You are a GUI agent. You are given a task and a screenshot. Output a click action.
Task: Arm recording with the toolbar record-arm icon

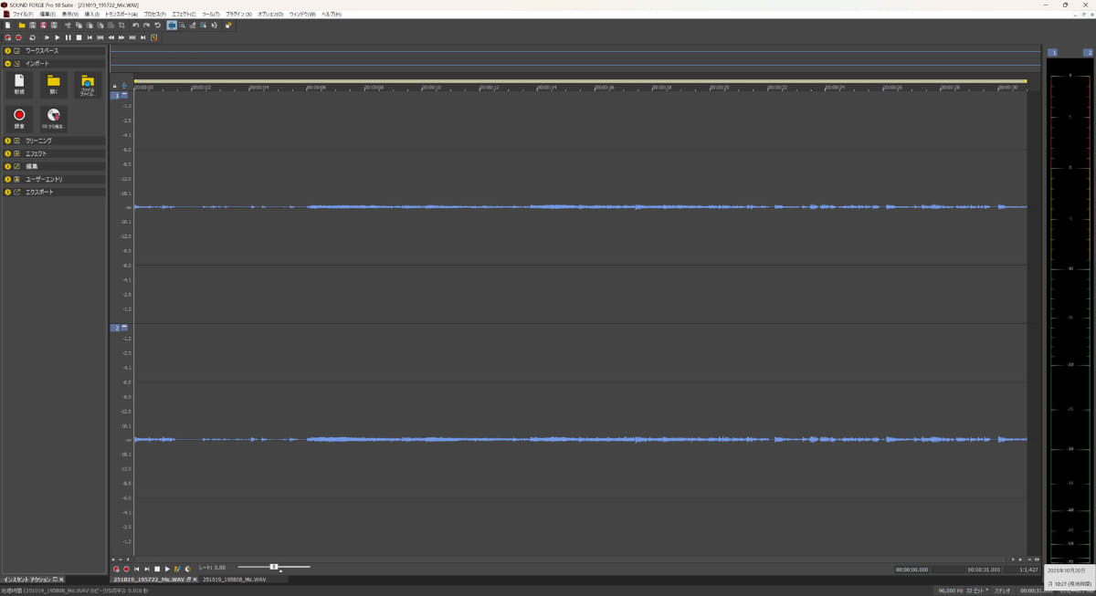(7, 37)
